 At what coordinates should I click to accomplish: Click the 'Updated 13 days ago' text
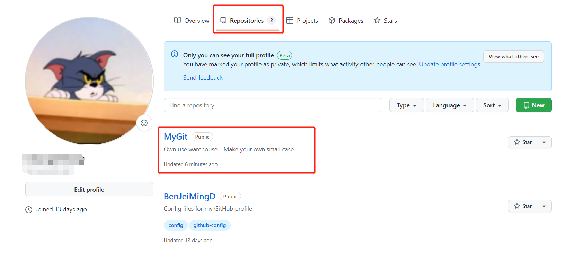188,241
